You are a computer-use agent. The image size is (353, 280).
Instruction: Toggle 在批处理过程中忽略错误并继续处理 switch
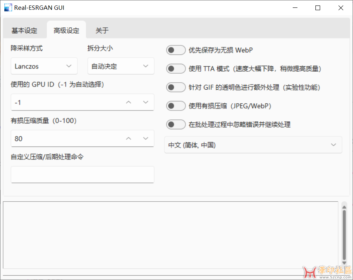176,125
